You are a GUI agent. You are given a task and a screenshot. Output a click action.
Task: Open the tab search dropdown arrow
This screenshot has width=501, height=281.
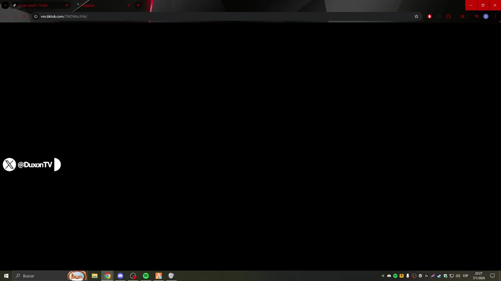click(x=5, y=5)
